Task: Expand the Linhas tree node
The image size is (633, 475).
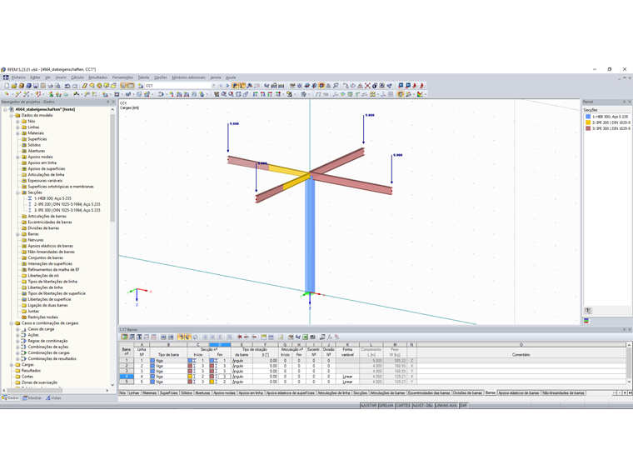Action: [17, 127]
